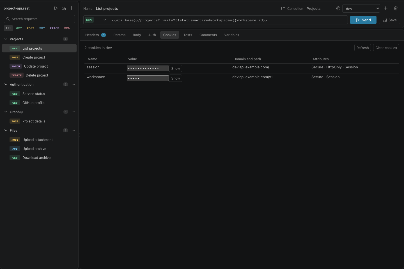Delete the environment using the trash icon

[x=396, y=8]
